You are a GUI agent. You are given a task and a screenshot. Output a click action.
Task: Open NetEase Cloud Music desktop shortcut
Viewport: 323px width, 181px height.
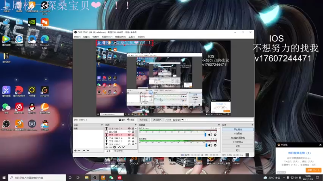(19, 108)
